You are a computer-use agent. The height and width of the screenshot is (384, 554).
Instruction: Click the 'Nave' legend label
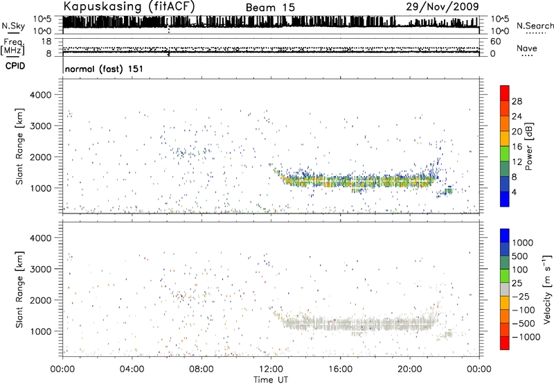pyautogui.click(x=527, y=48)
